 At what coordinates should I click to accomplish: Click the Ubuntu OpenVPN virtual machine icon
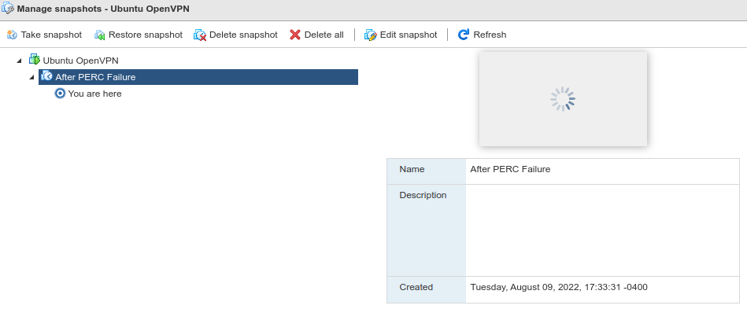35,60
